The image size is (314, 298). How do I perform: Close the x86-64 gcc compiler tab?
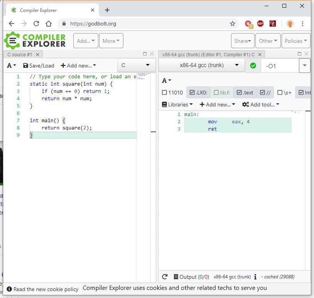(x=260, y=54)
